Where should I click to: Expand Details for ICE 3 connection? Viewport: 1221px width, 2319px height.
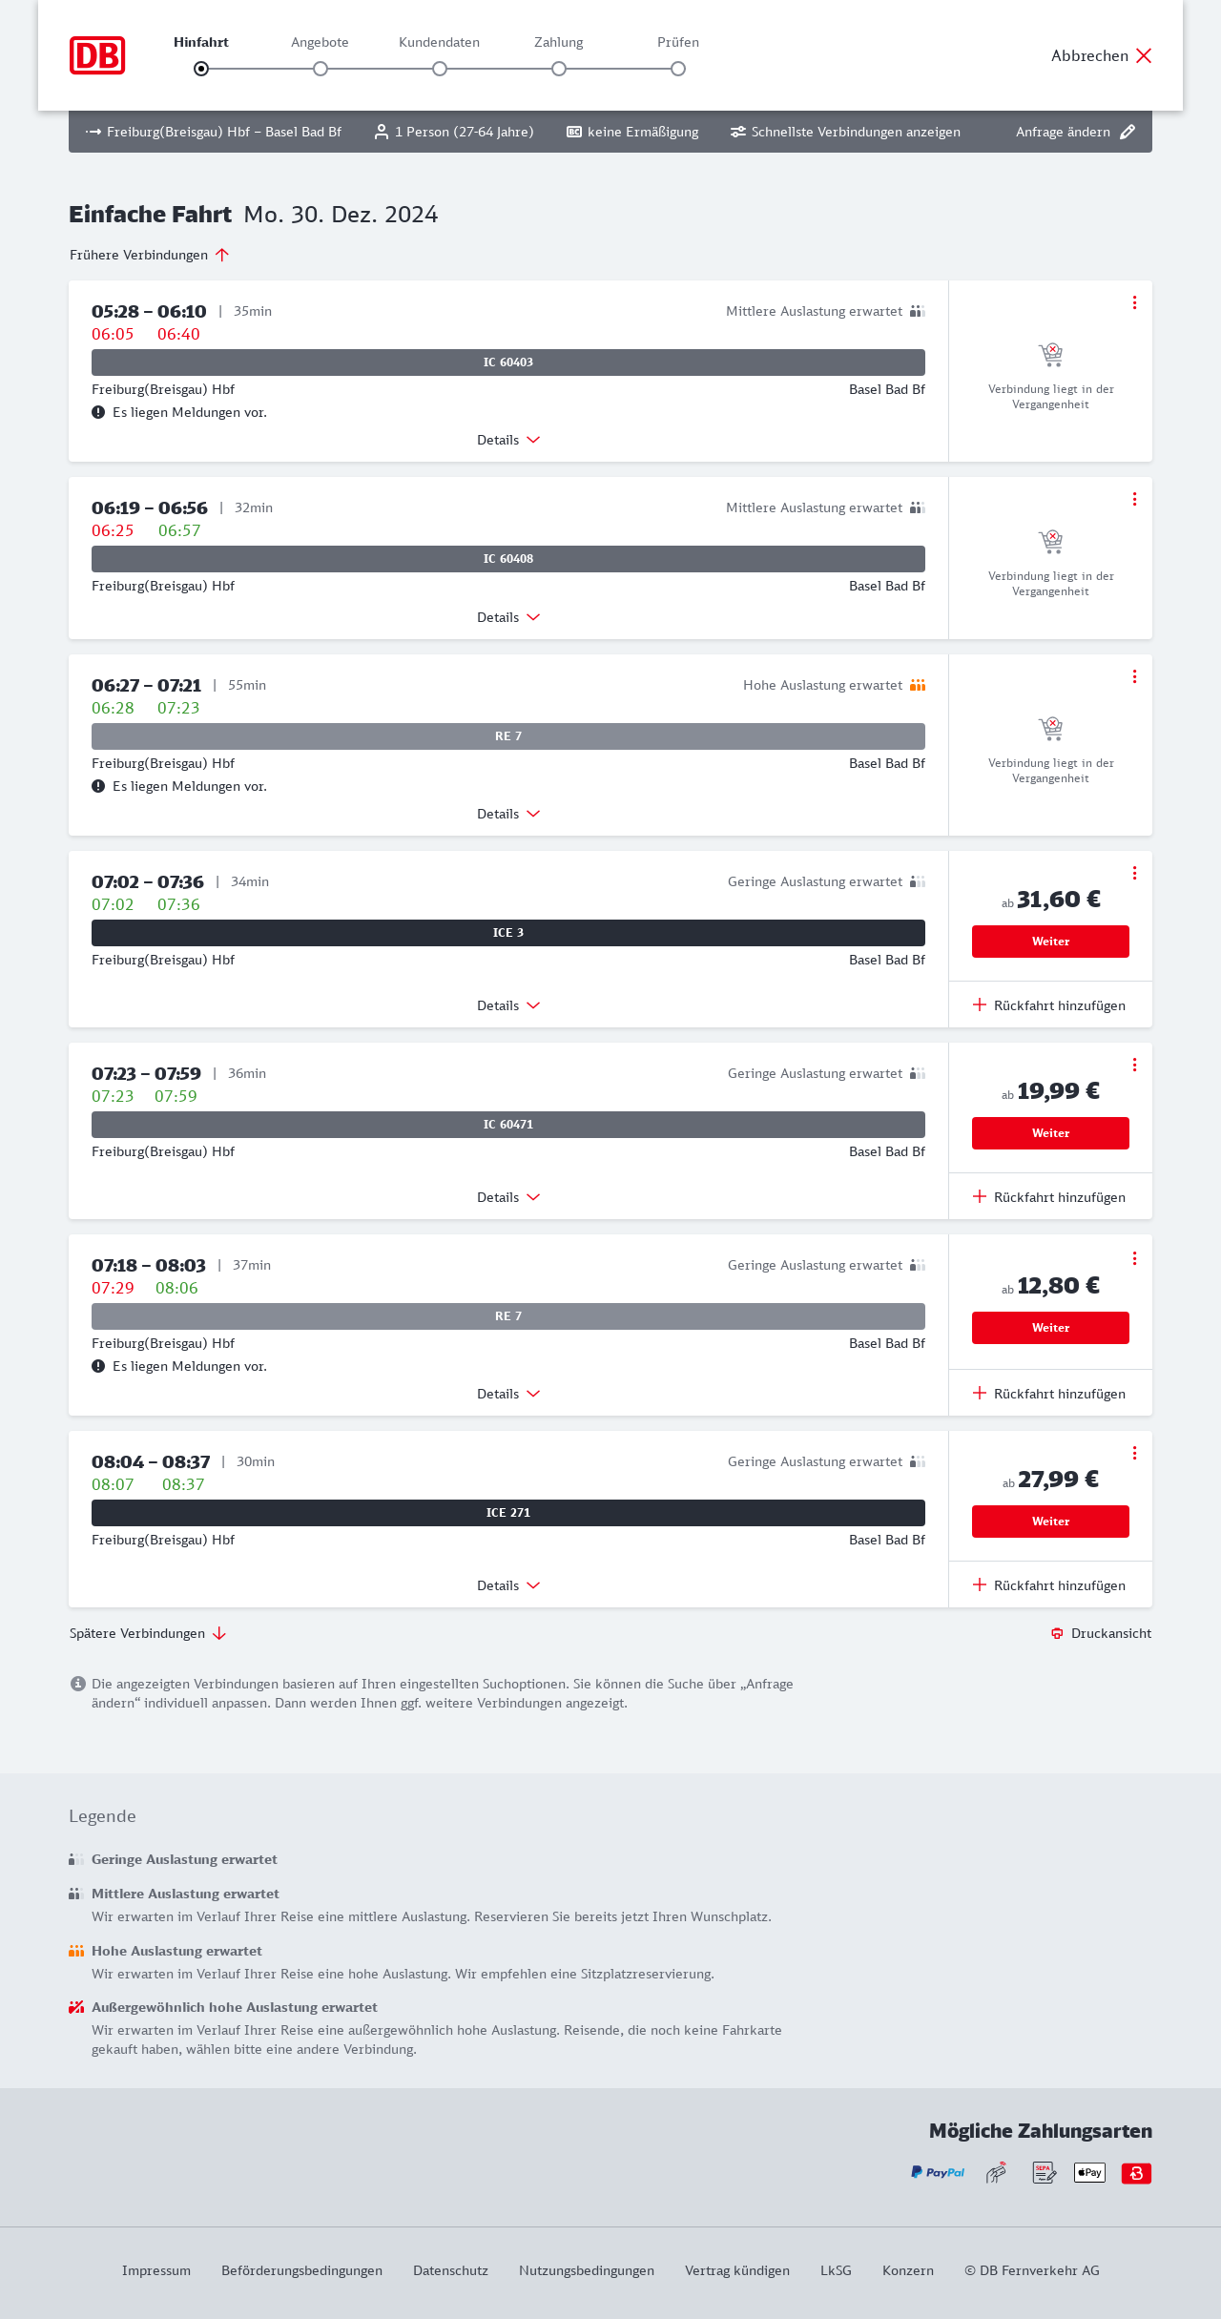(508, 1005)
